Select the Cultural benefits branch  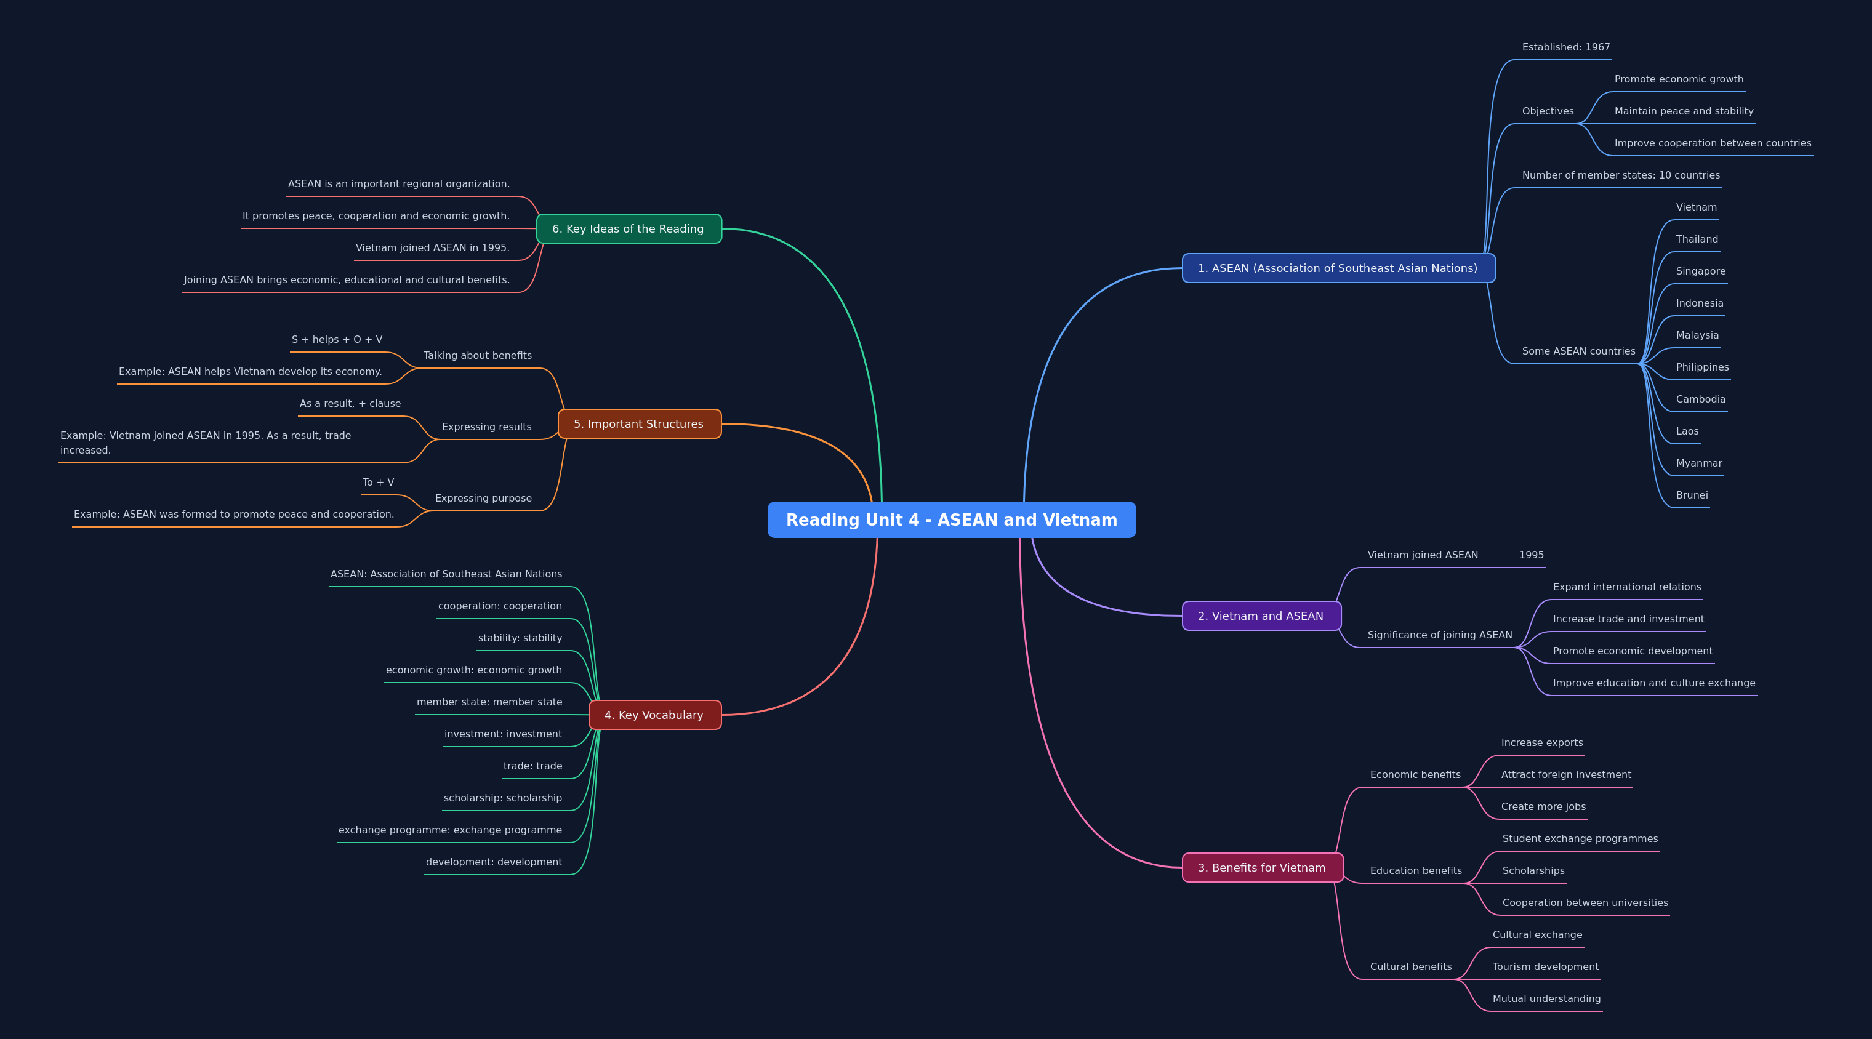[1410, 966]
